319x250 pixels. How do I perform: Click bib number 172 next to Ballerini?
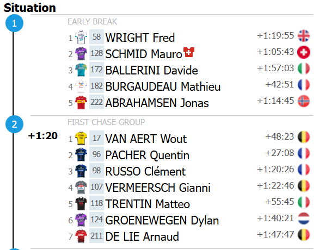pyautogui.click(x=97, y=70)
